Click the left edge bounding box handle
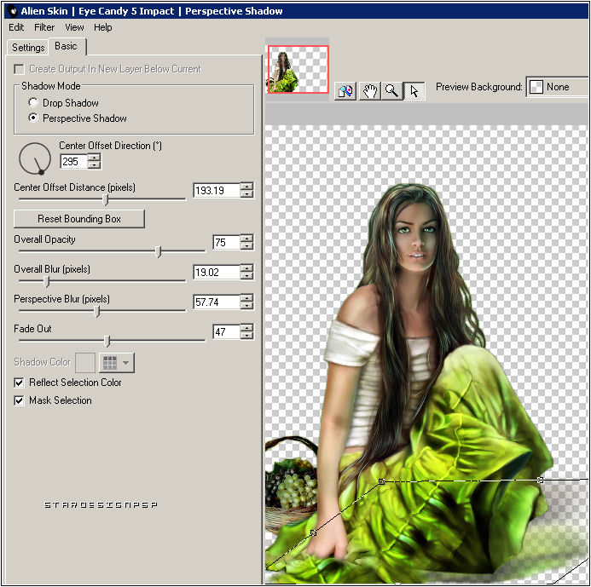591x587 pixels. coord(313,532)
